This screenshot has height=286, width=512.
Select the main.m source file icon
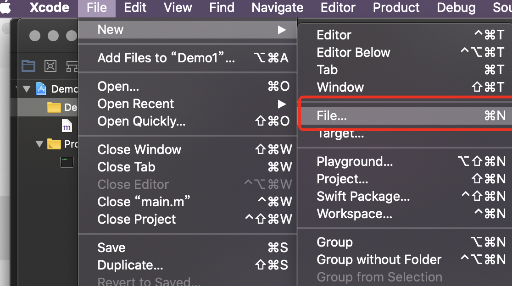click(67, 126)
